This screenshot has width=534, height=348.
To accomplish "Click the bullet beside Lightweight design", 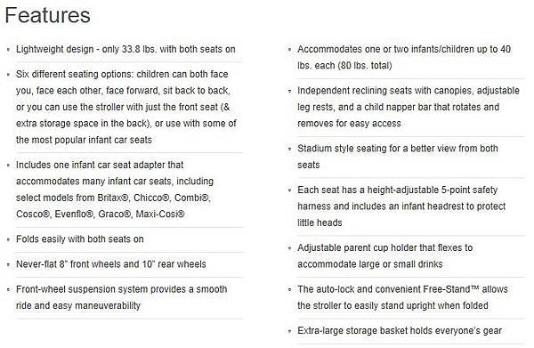I will 8,50.
